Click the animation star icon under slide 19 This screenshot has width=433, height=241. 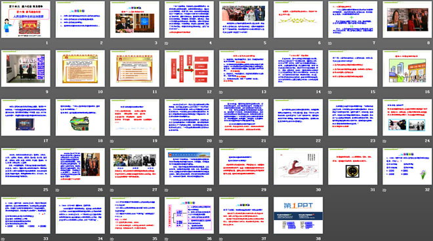click(x=112, y=141)
